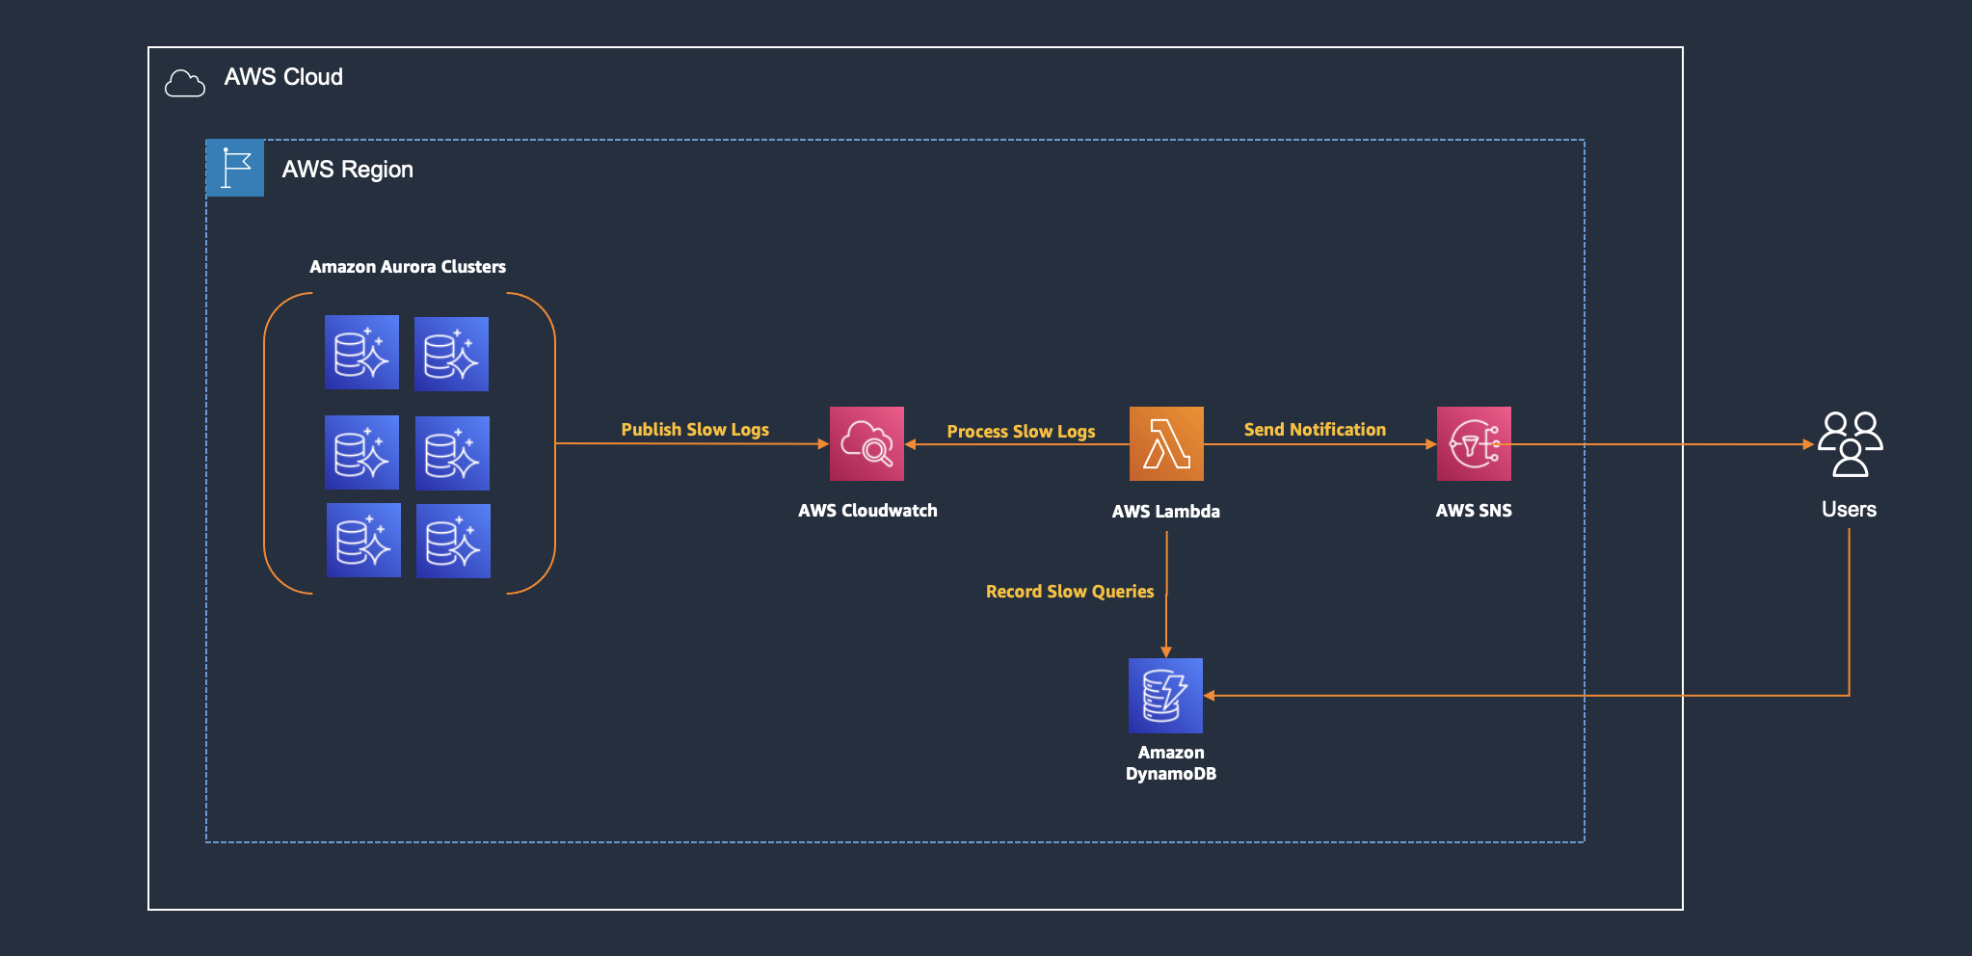Click the Amazon DynamoDB service icon
Image resolution: width=1972 pixels, height=956 pixels.
tap(1165, 696)
